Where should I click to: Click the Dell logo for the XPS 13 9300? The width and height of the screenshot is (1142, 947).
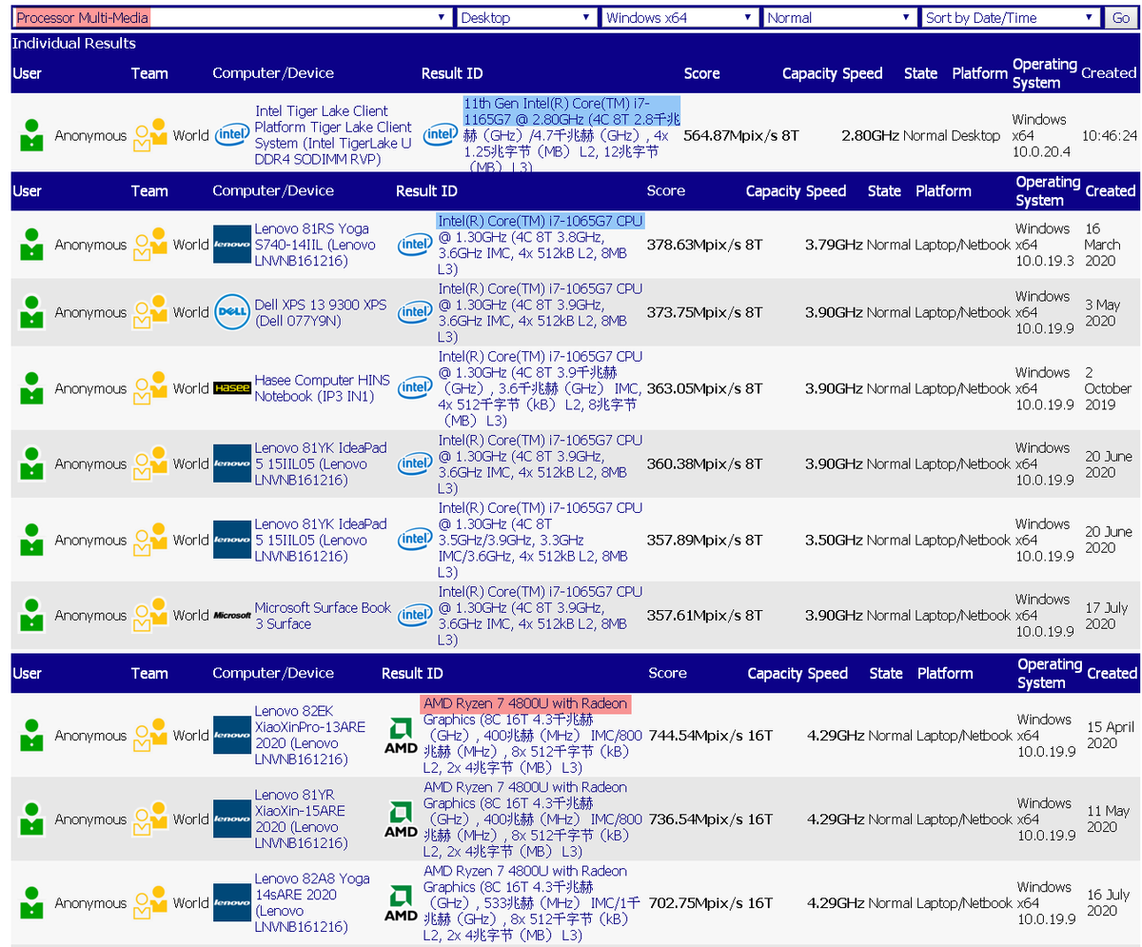(x=231, y=311)
